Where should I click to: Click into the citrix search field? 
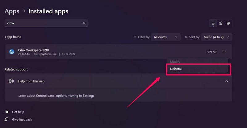(x=43, y=23)
